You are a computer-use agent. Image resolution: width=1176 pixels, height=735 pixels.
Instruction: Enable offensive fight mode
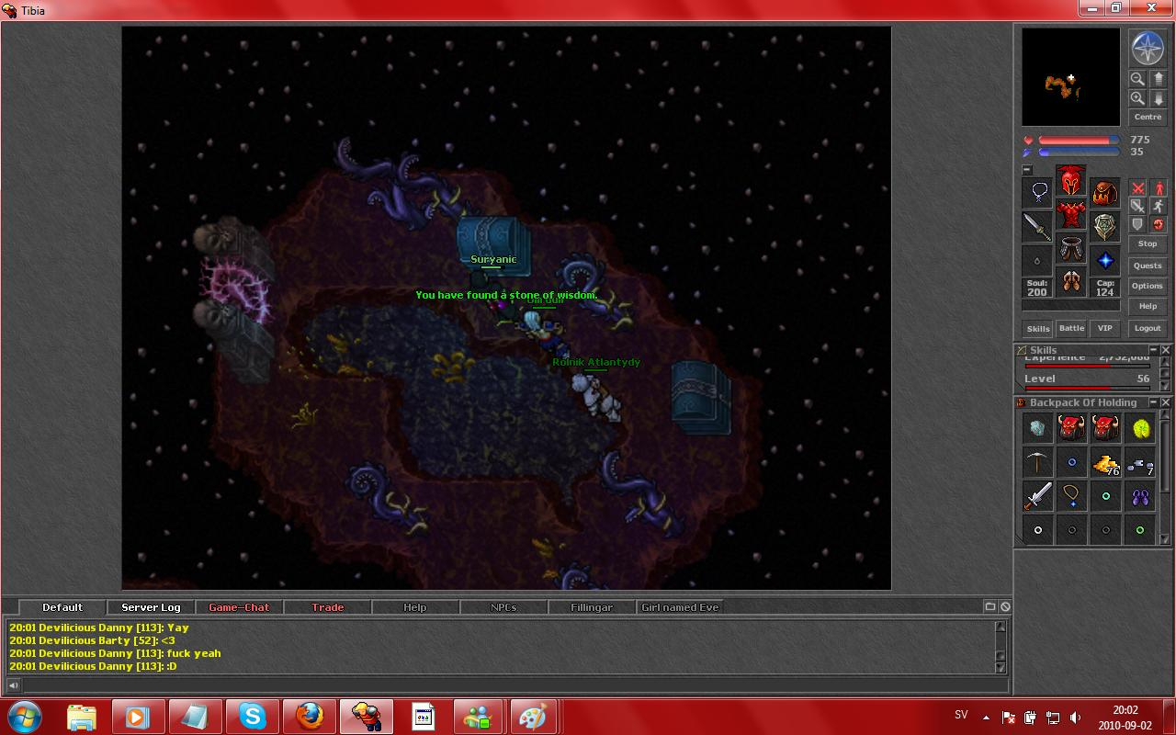pos(1137,188)
